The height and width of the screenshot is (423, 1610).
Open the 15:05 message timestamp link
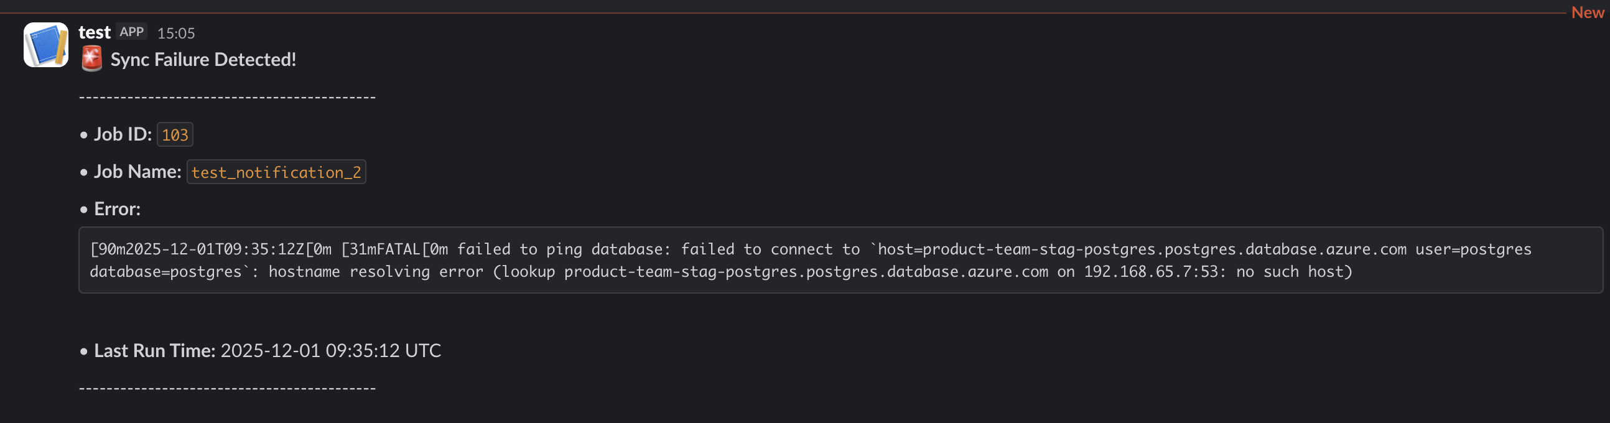[x=177, y=34]
